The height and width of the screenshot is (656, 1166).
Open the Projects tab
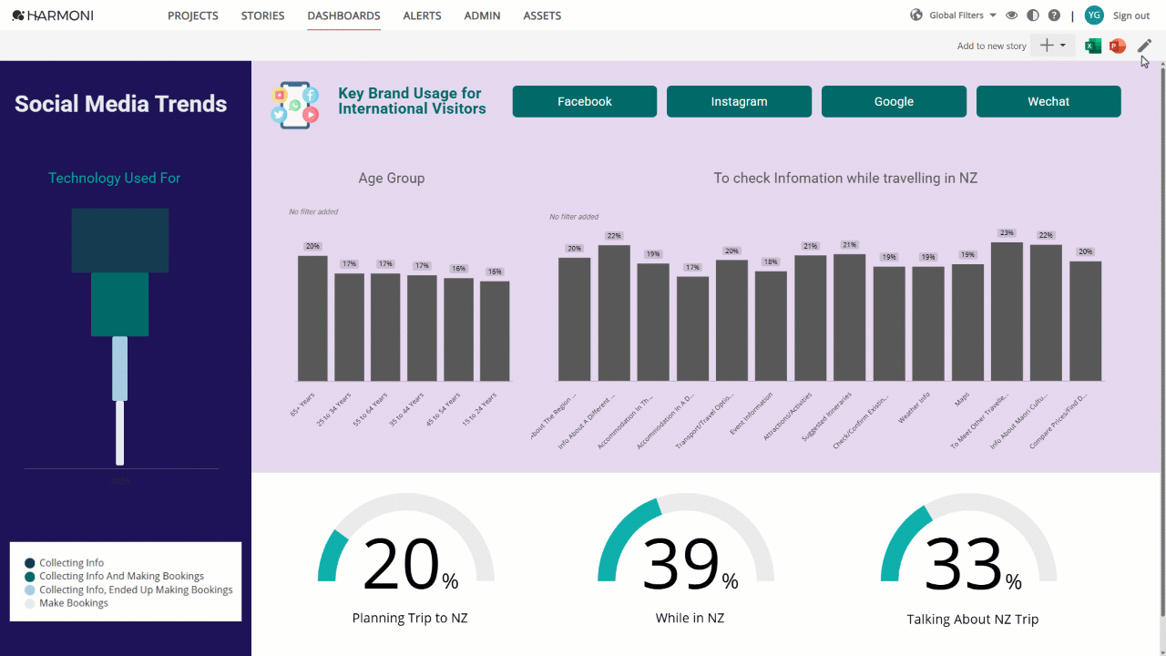pyautogui.click(x=193, y=15)
